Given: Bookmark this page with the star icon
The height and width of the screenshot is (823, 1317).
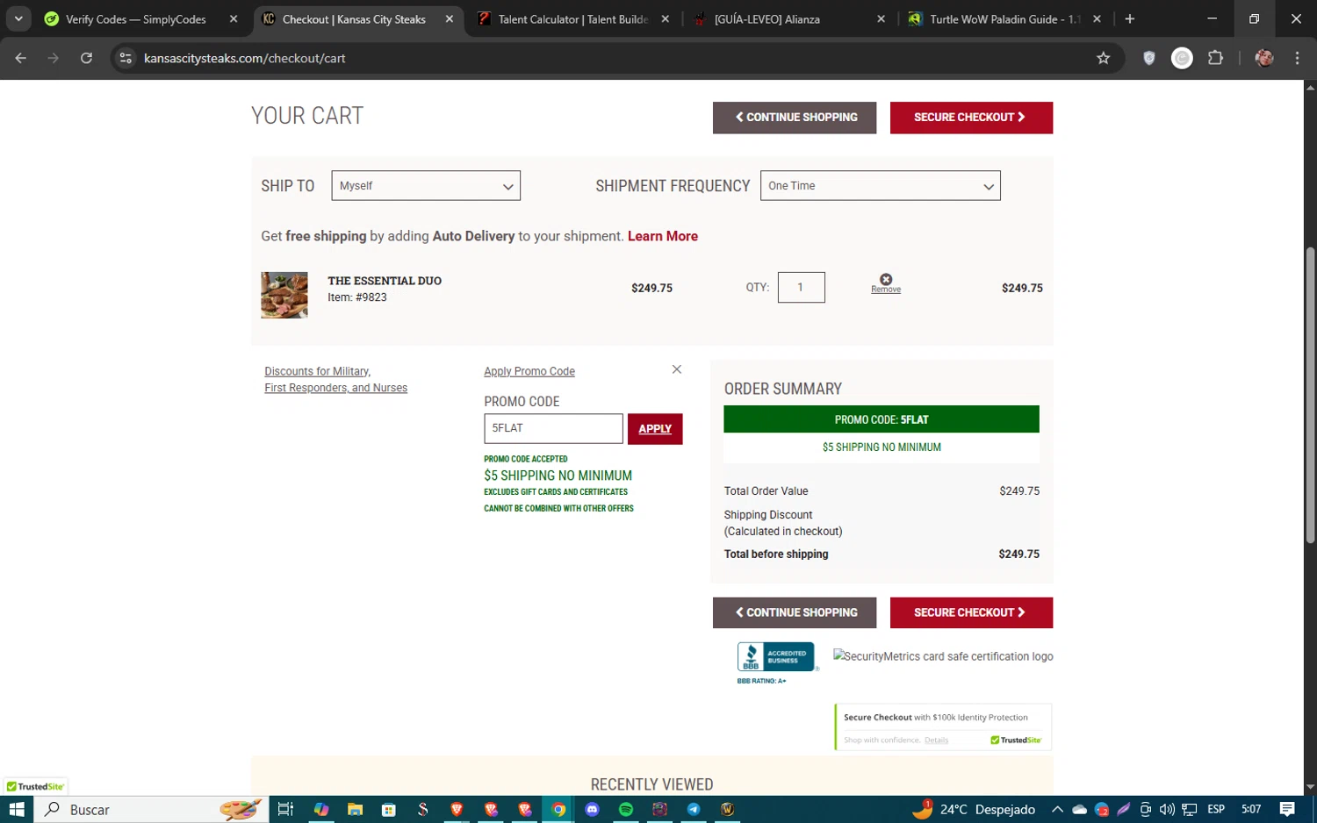Looking at the screenshot, I should click(1103, 58).
